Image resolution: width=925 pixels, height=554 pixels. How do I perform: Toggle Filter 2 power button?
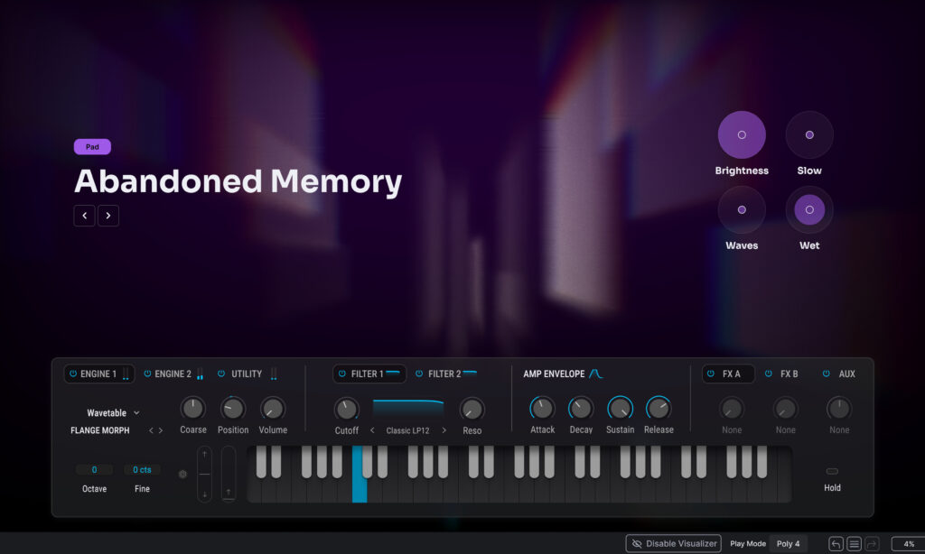419,374
